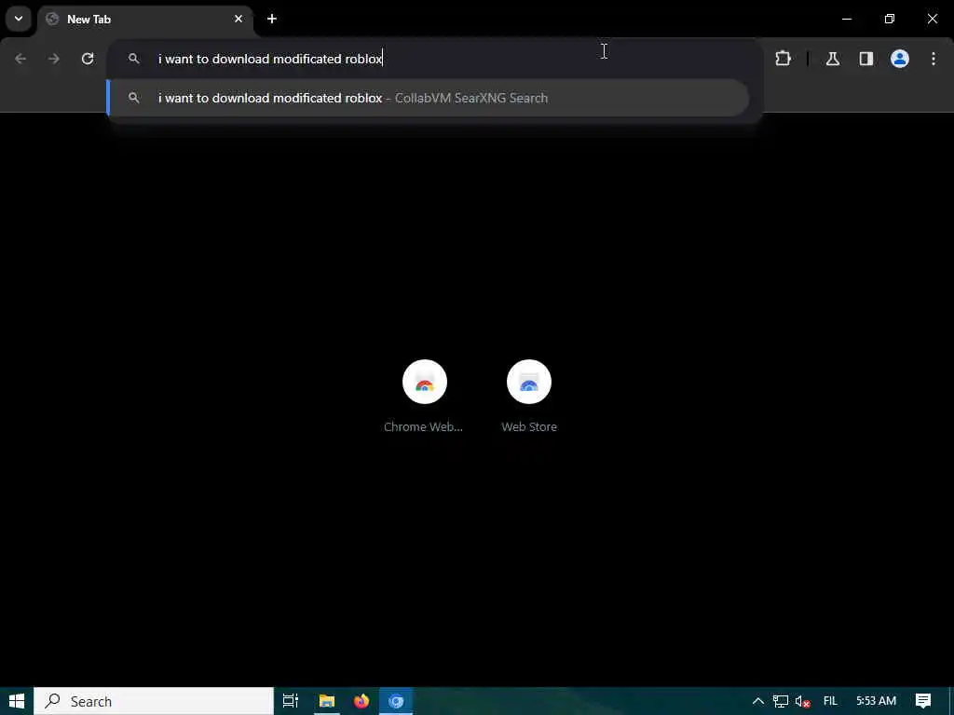Open the clock showing 5:53 AM
The image size is (954, 715).
(876, 701)
